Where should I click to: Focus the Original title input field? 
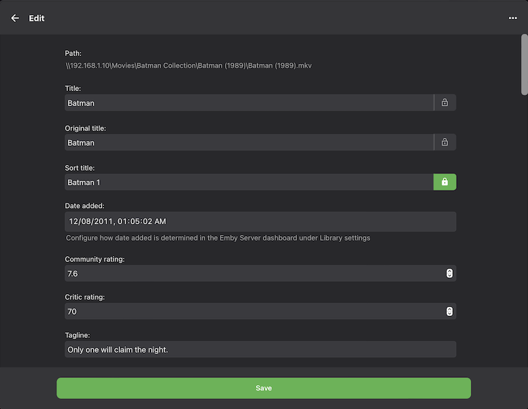[x=249, y=142]
